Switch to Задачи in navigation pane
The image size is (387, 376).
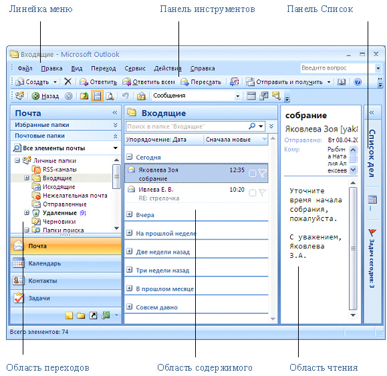pos(66,298)
